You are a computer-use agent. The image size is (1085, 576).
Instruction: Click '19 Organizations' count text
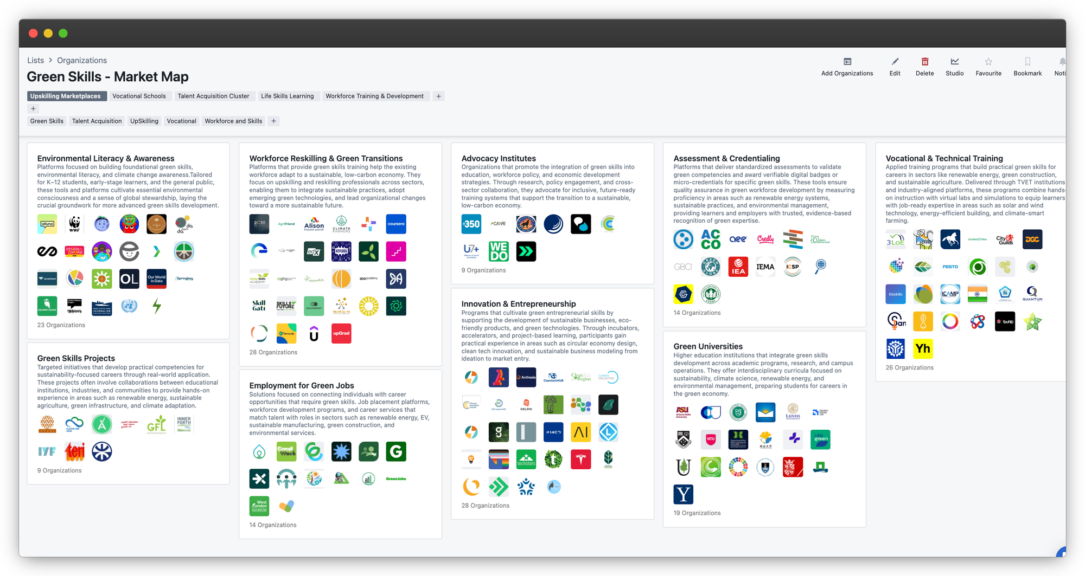tap(697, 513)
